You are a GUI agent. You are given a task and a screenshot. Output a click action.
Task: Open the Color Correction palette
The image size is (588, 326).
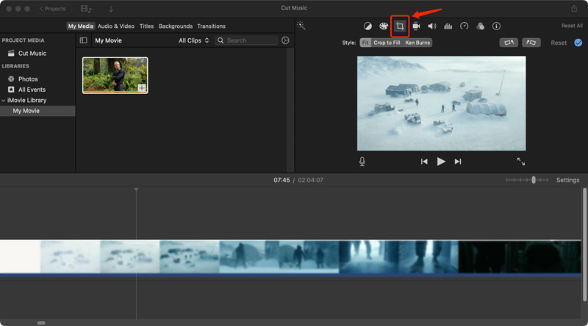coord(383,26)
